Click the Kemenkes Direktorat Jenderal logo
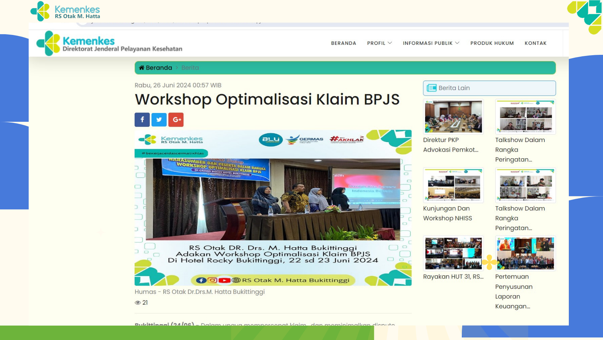 pyautogui.click(x=109, y=43)
